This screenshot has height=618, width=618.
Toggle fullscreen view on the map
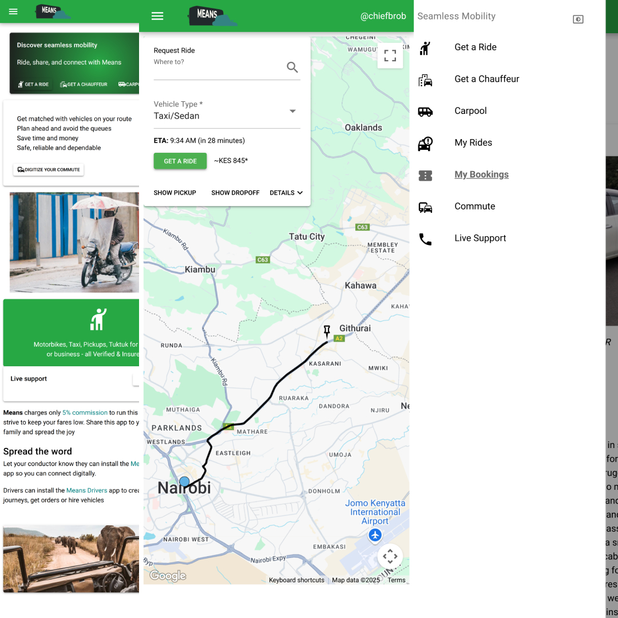(390, 56)
